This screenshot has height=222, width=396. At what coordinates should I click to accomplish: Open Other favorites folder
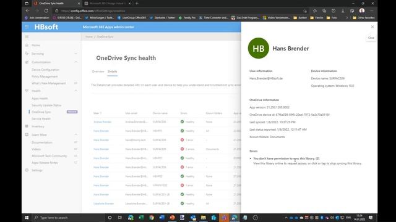(364, 18)
